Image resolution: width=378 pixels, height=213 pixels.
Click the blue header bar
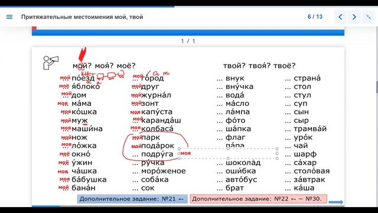point(188,33)
